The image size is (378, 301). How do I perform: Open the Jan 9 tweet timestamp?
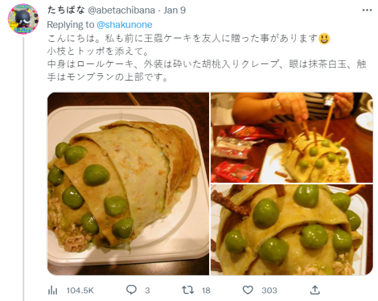point(175,11)
